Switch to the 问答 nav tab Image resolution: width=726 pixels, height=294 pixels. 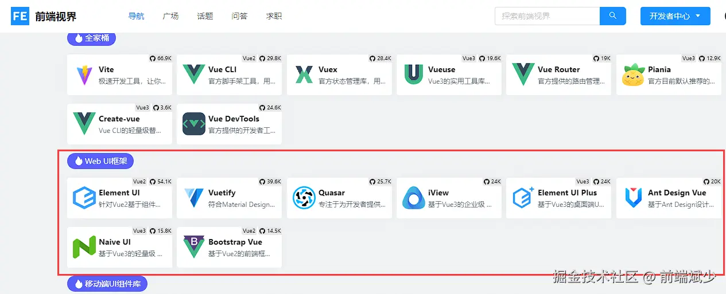coord(239,16)
